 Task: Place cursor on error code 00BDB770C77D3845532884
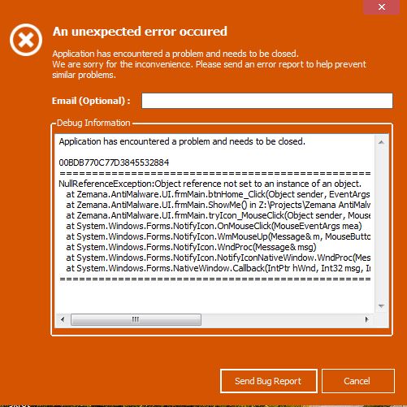114,162
